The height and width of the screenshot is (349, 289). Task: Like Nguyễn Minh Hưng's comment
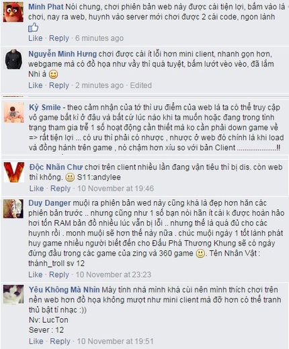(35, 85)
